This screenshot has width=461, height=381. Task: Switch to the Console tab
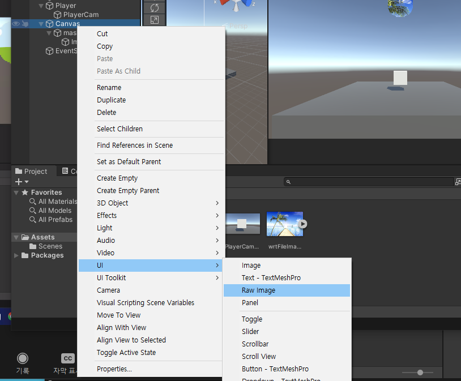click(x=70, y=171)
